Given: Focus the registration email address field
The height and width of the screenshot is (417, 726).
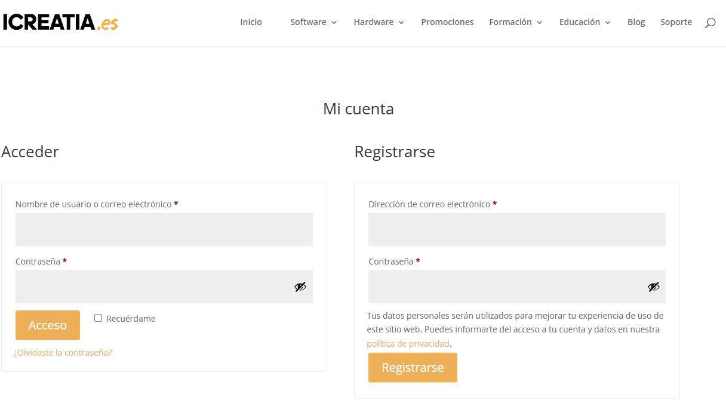Looking at the screenshot, I should 516,229.
